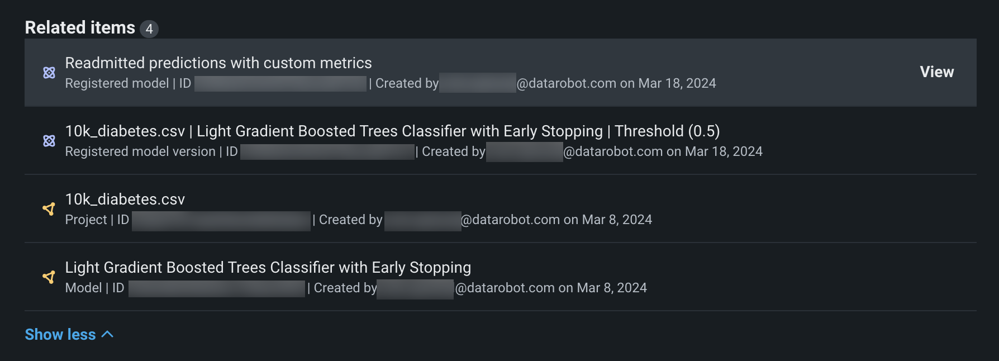999x361 pixels.
Task: Click the redacted Project ID field
Action: click(221, 220)
